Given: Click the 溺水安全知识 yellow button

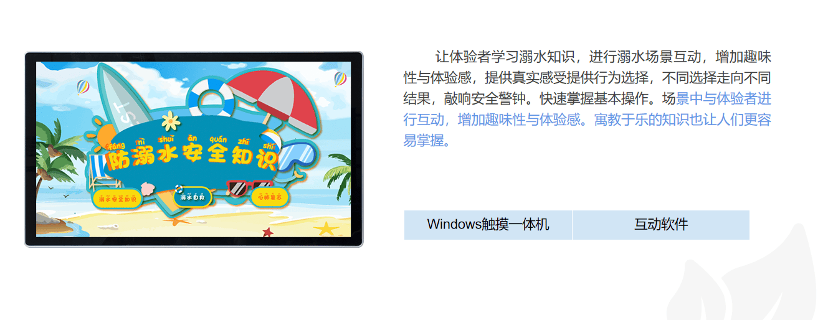Looking at the screenshot, I should tap(117, 199).
